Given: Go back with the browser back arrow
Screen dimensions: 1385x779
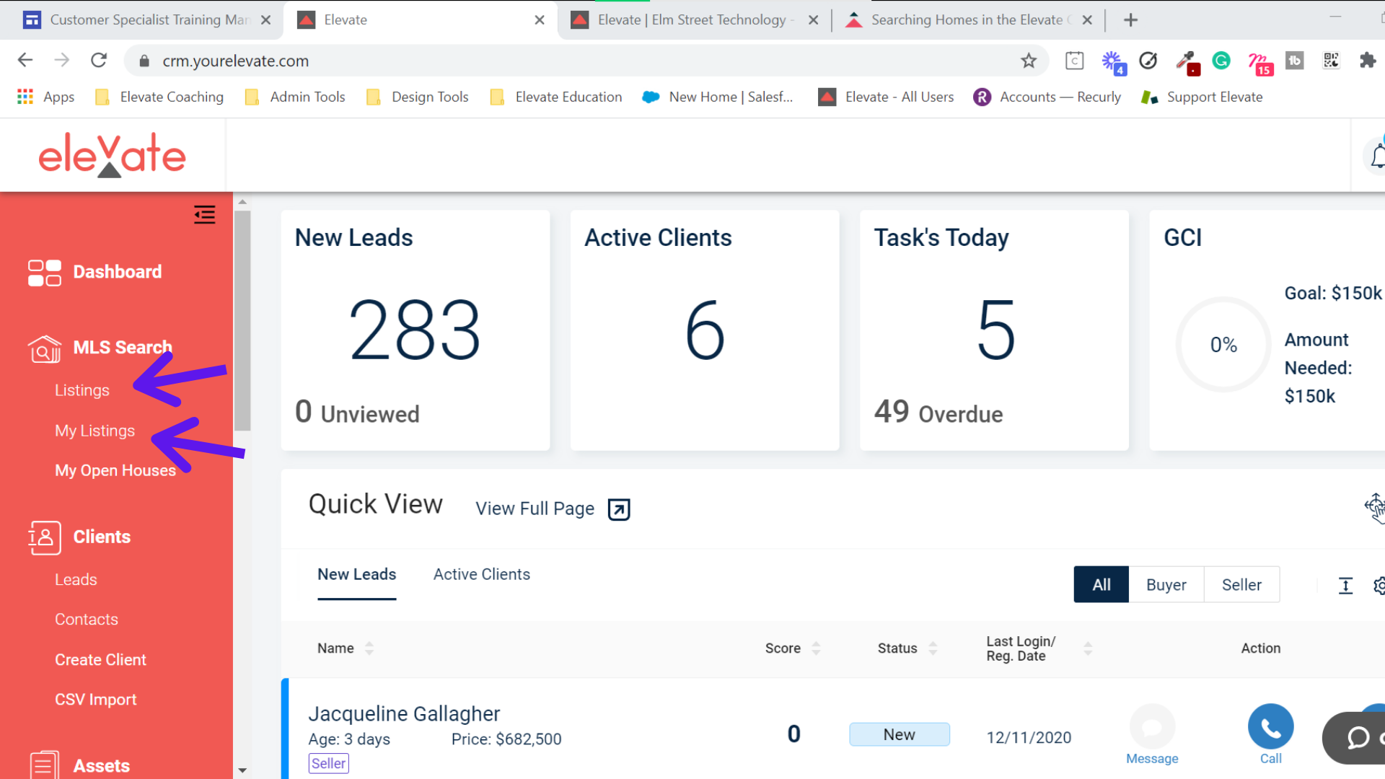Looking at the screenshot, I should [25, 61].
